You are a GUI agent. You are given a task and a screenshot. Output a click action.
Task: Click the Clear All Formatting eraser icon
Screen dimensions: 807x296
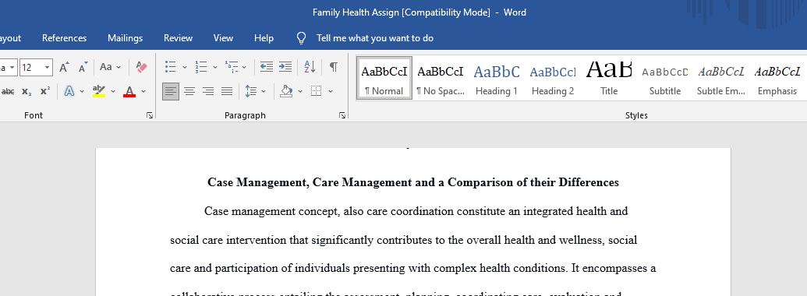tap(141, 67)
